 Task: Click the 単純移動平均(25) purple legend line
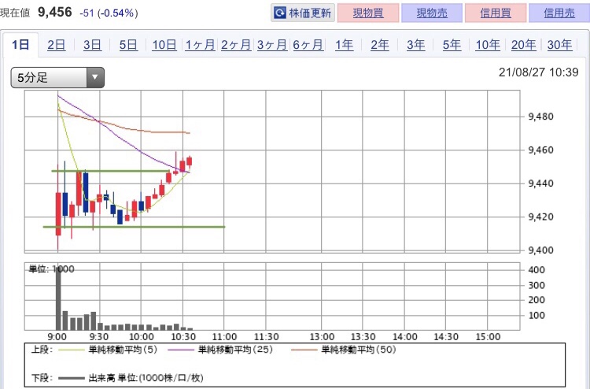(x=179, y=348)
